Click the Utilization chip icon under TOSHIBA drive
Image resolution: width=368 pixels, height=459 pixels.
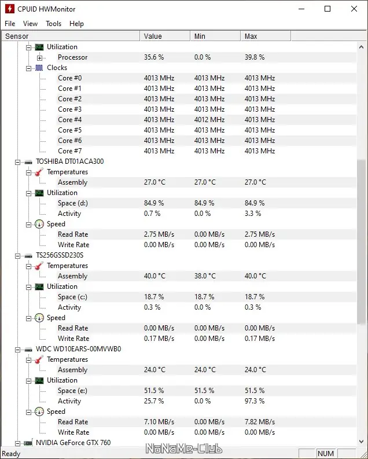click(x=39, y=193)
